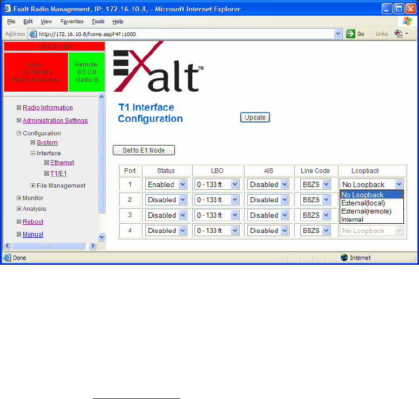The width and height of the screenshot is (419, 399).
Task: Click the status bar page icon next to Done
Action: tap(7, 258)
